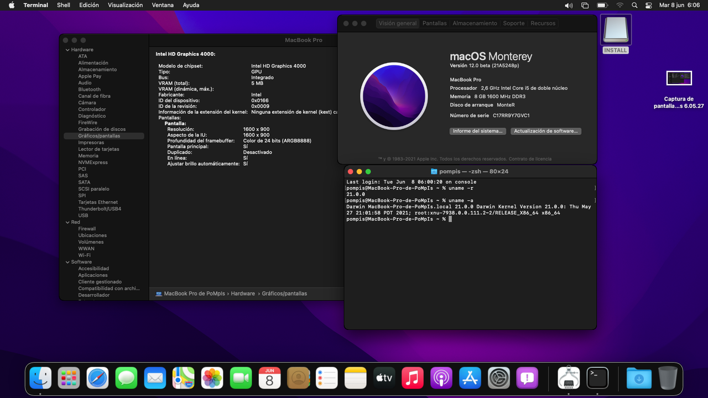The height and width of the screenshot is (398, 708).
Task: Open the Contrato de licencia link
Action: pyautogui.click(x=530, y=159)
